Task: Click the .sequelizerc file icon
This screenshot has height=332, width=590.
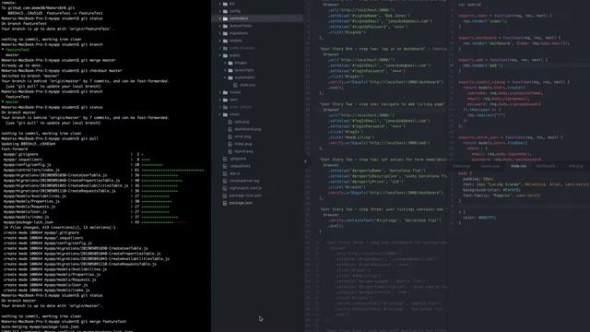Action: tap(225, 166)
